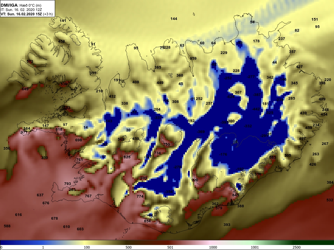Click the map value '556'

pyautogui.click(x=258, y=174)
